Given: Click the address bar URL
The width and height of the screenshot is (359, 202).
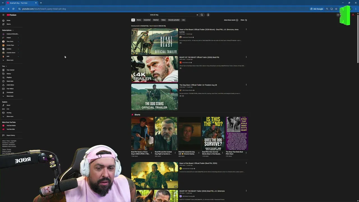Looking at the screenshot, I should tap(44, 9).
